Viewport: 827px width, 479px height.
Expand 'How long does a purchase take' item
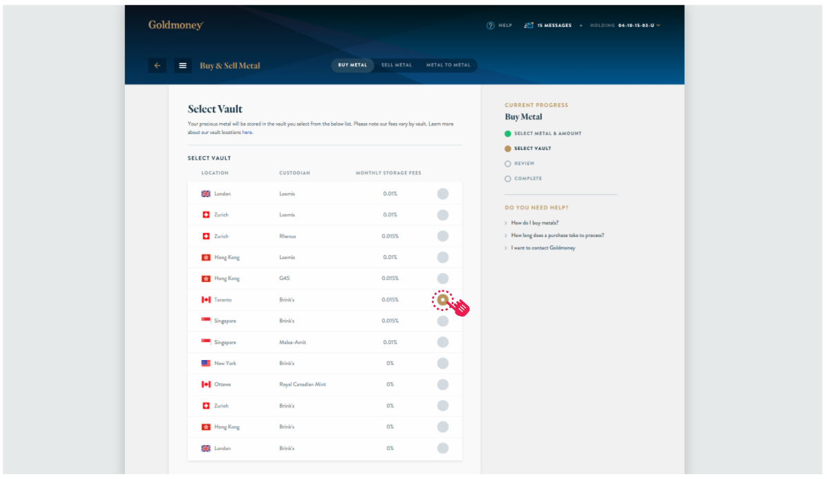pyautogui.click(x=557, y=235)
